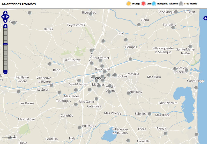
Task: Open the antenna marker at Calce
Action: coord(14,23)
